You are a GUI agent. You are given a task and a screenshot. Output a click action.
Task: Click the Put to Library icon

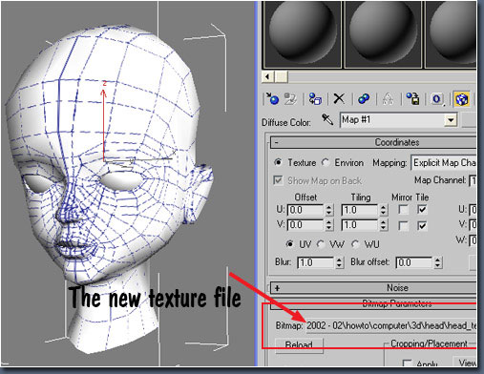[412, 99]
